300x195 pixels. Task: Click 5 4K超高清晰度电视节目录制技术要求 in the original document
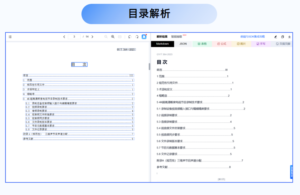78,99
